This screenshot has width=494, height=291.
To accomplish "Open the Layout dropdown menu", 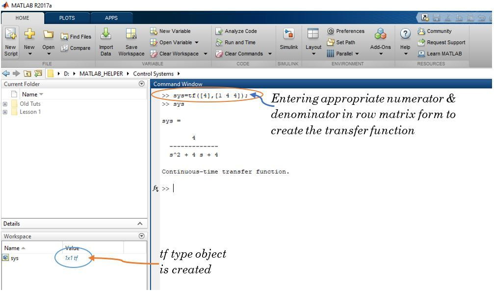I will (314, 54).
